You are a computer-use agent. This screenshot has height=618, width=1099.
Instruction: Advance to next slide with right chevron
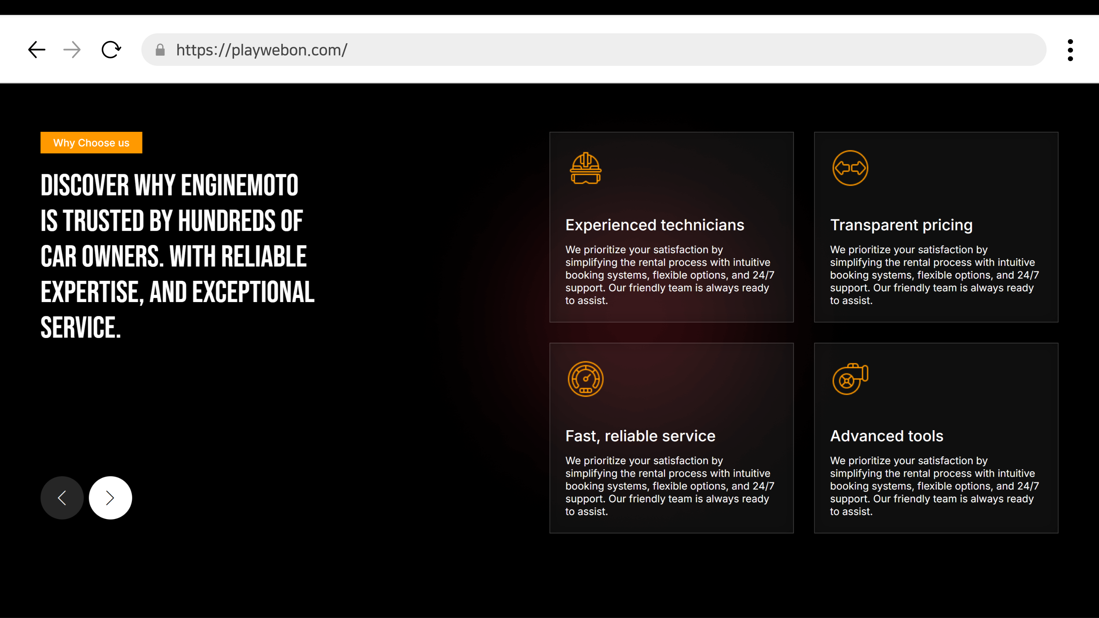(111, 498)
